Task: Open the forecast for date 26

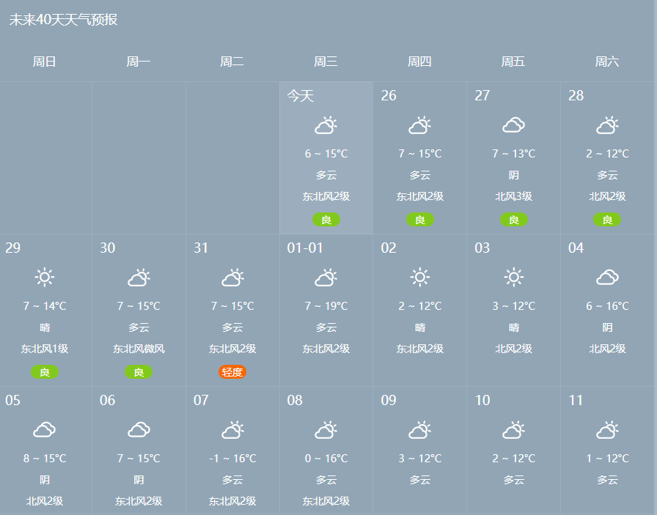Action: pyautogui.click(x=389, y=96)
